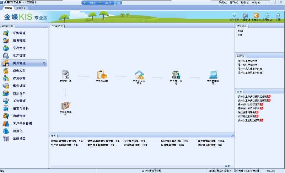The height and width of the screenshot is (173, 285).
Task: Open the BOM basic data link
Action: click(x=240, y=35)
